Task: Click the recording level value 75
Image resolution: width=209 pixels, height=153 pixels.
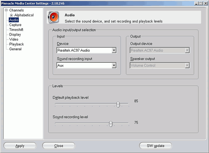Action: (x=136, y=122)
